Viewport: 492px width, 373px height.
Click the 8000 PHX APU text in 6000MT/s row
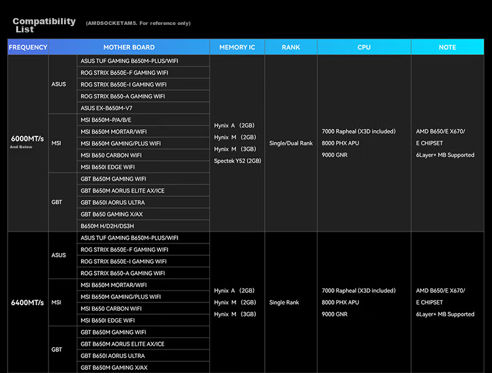pyautogui.click(x=340, y=143)
